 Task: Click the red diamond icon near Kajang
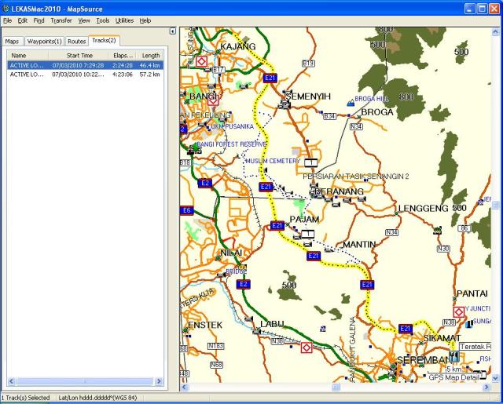tap(201, 61)
